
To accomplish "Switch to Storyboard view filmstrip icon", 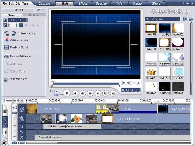I will [x=5, y=112].
